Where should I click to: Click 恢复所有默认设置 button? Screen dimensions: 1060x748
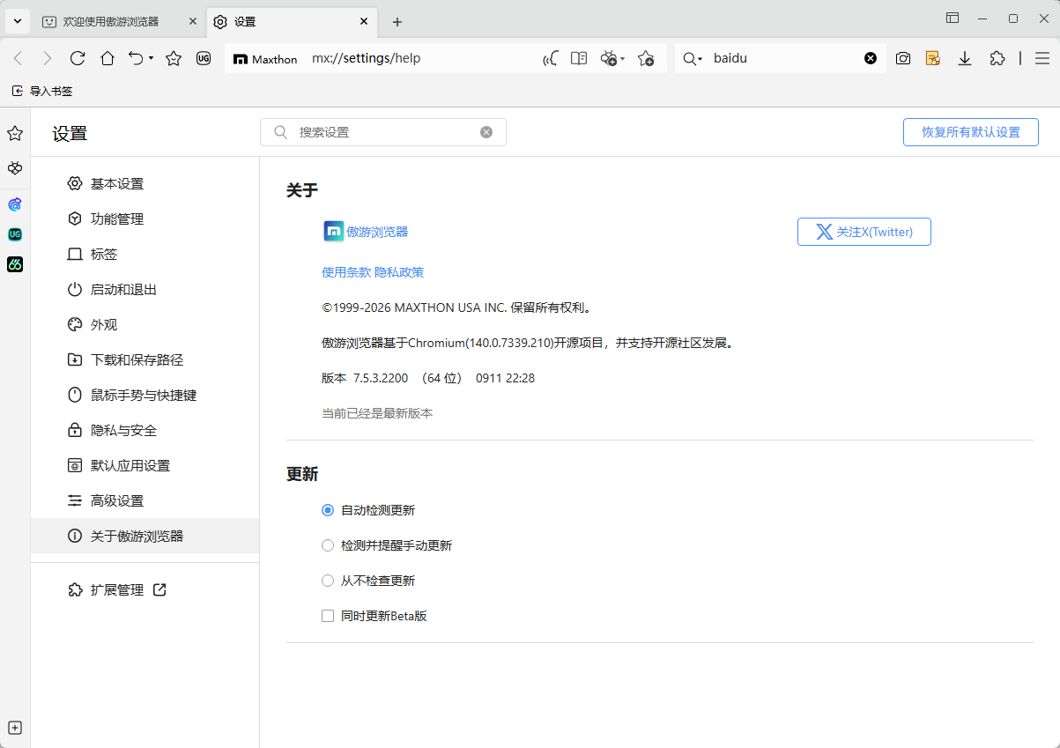click(x=971, y=132)
